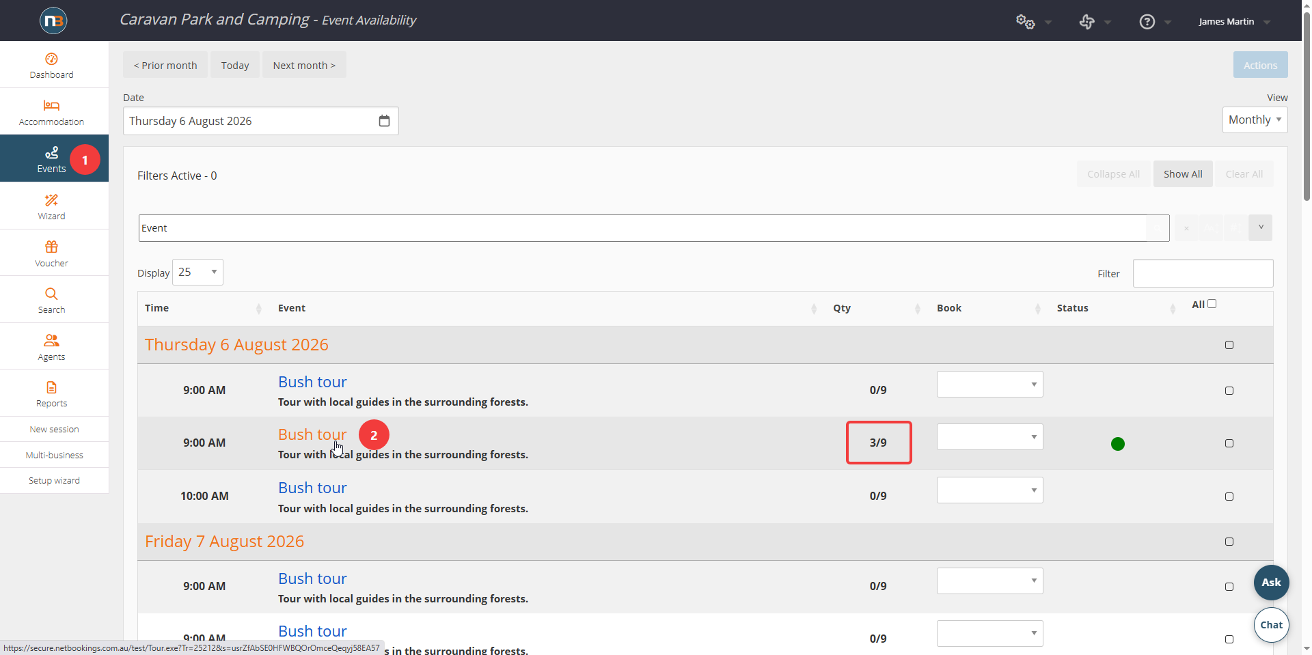
Task: Click the # numeric sort icon
Action: coord(1235,228)
